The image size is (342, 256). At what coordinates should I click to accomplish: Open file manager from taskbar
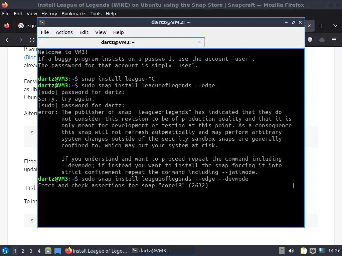48,251
